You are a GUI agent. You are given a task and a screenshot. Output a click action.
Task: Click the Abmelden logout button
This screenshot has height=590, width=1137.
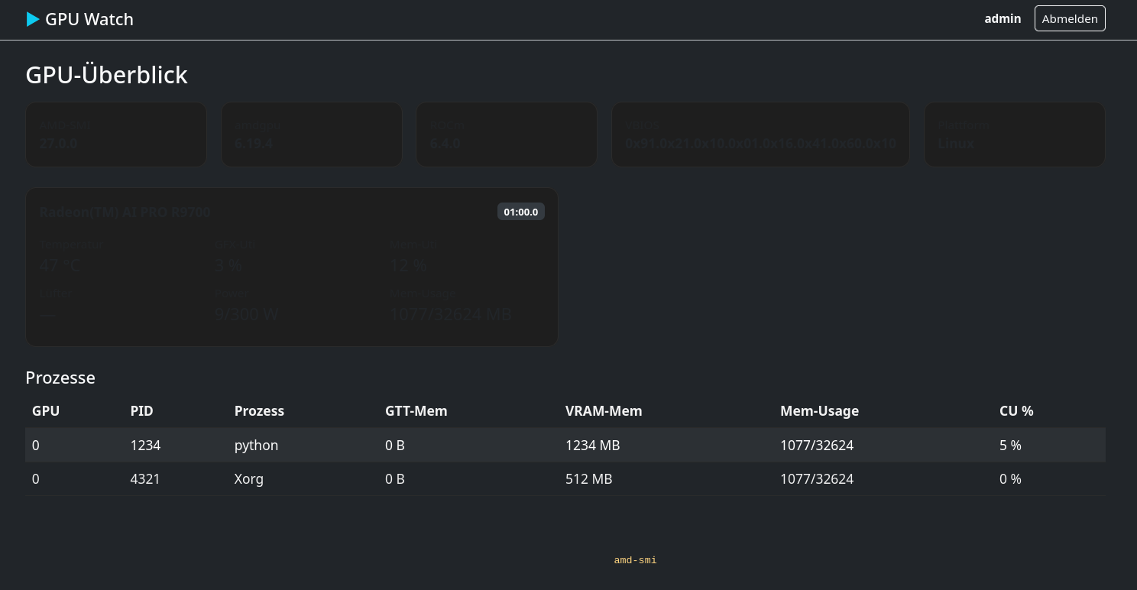pyautogui.click(x=1070, y=18)
